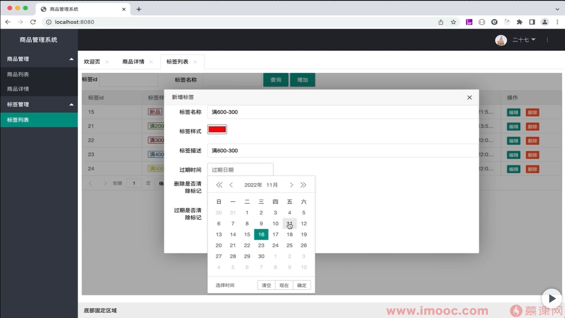This screenshot has height=318, width=565.
Task: Switch to the 欢迎页 tab
Action: [x=91, y=61]
